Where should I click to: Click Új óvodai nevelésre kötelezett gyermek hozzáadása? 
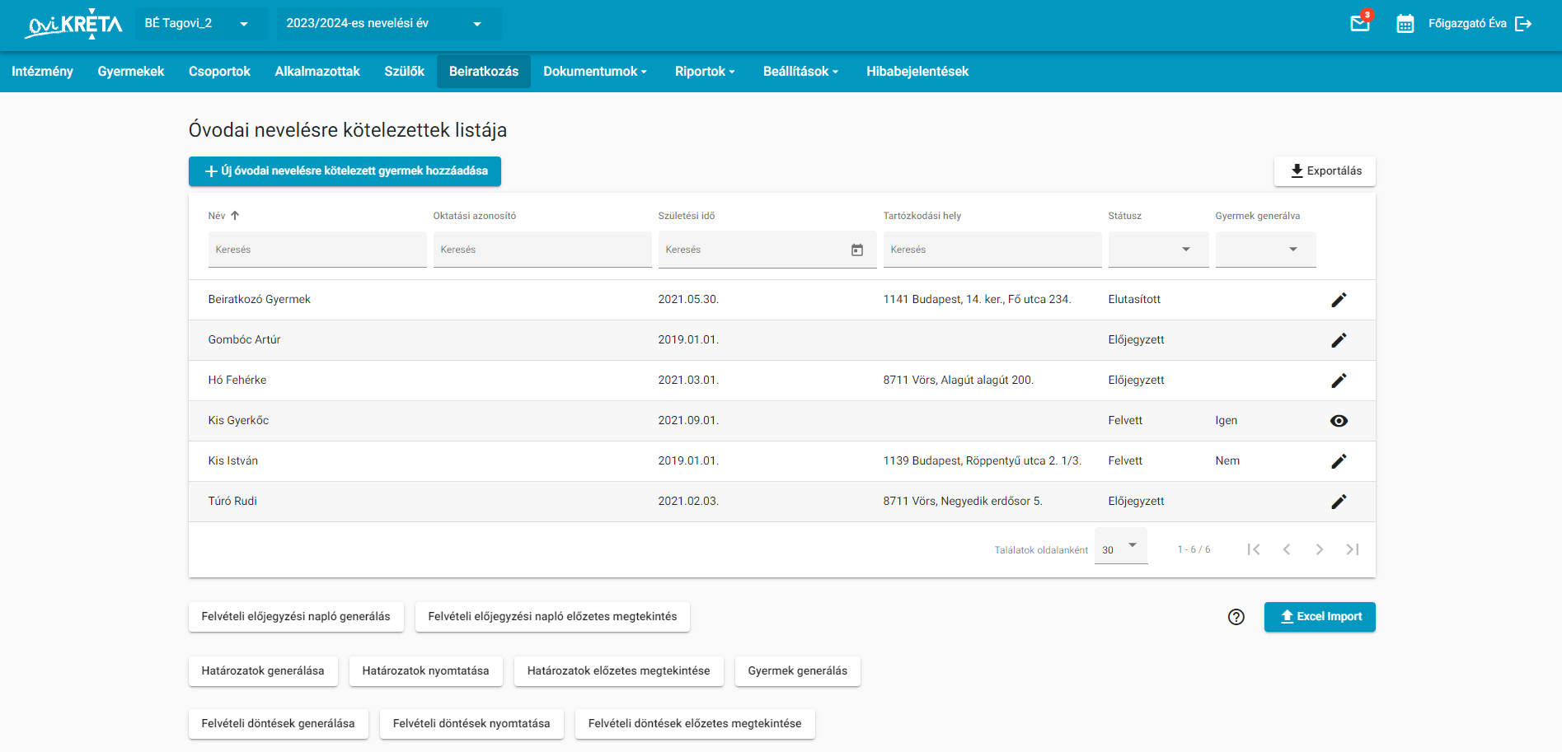(345, 171)
